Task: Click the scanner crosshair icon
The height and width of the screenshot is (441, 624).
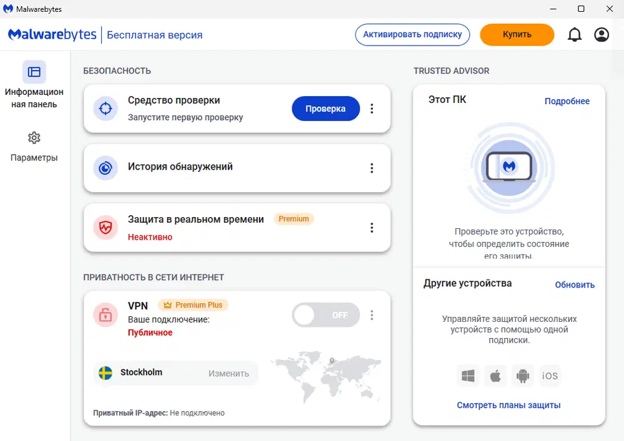Action: (105, 108)
